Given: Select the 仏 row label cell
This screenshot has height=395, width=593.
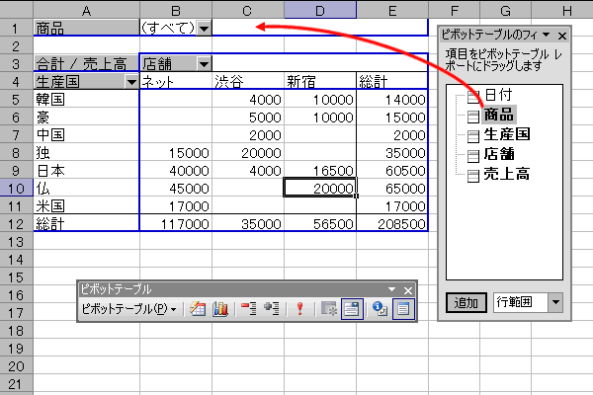Looking at the screenshot, I should click(x=87, y=188).
